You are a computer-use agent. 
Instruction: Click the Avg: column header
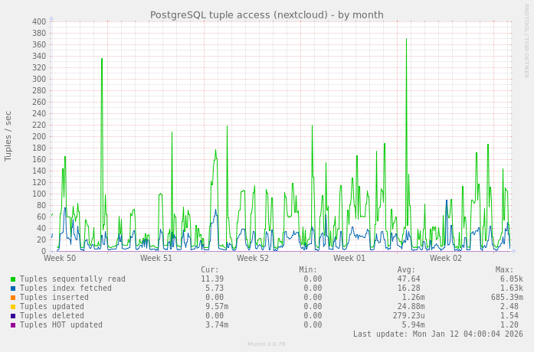[406, 269]
